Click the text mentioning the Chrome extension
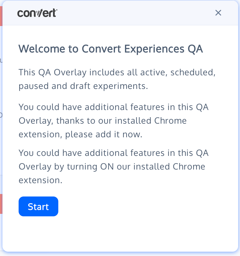The image size is (240, 256). 114,121
